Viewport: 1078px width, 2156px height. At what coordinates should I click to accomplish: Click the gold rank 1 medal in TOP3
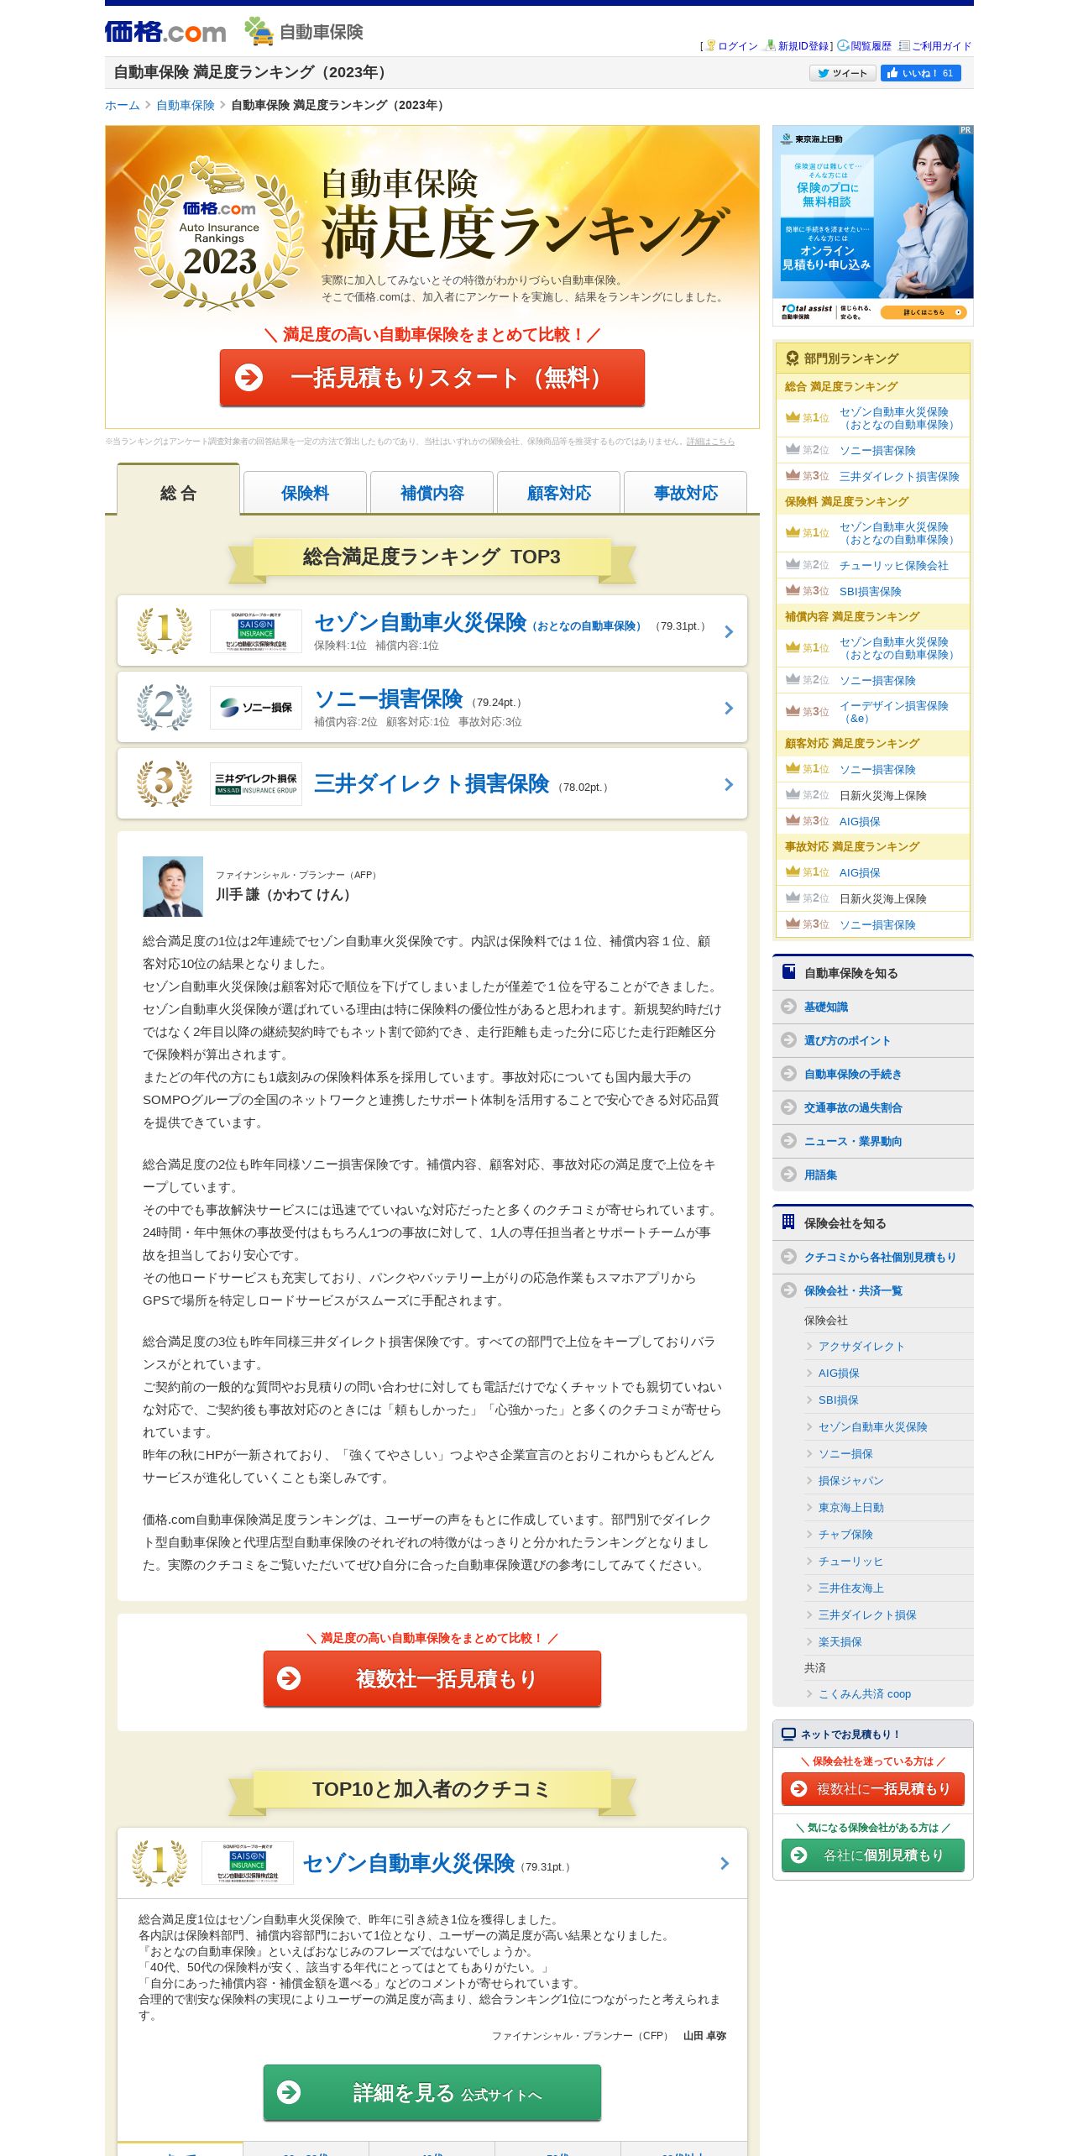point(165,631)
